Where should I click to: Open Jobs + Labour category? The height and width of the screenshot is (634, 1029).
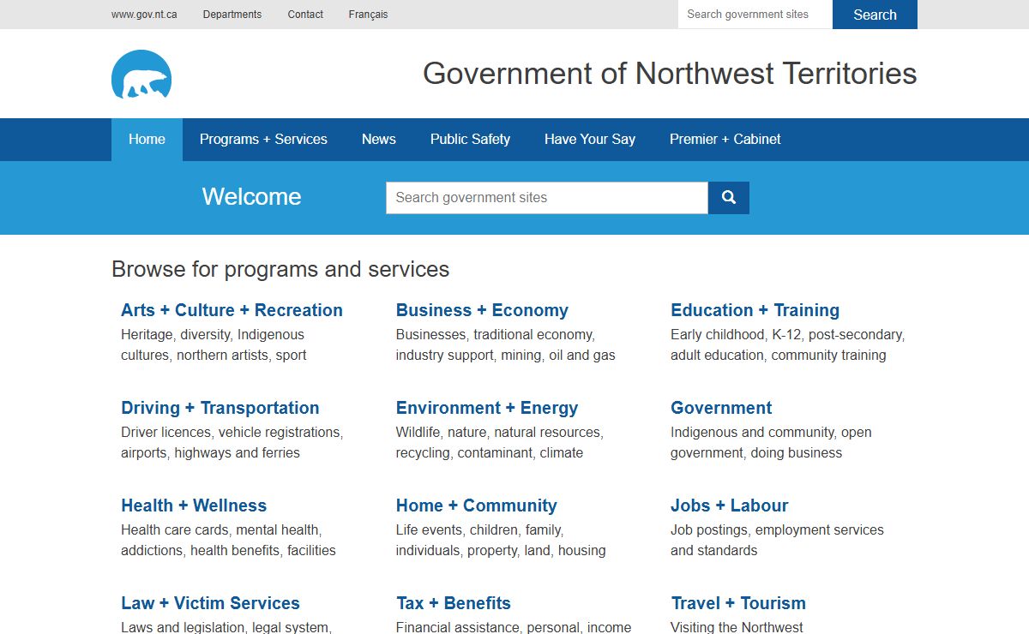coord(729,505)
